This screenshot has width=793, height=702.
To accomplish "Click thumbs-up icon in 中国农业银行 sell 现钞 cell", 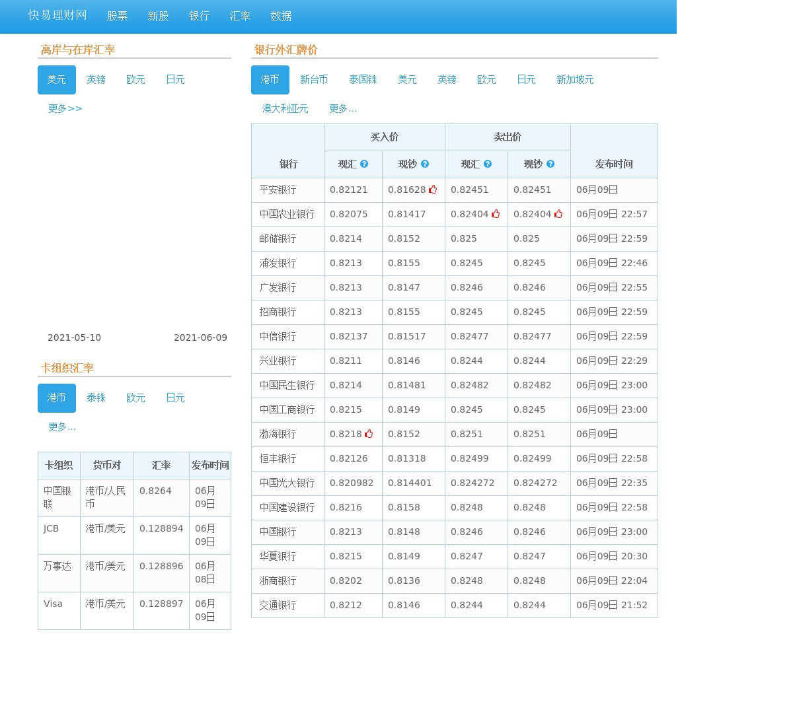I will (x=558, y=214).
